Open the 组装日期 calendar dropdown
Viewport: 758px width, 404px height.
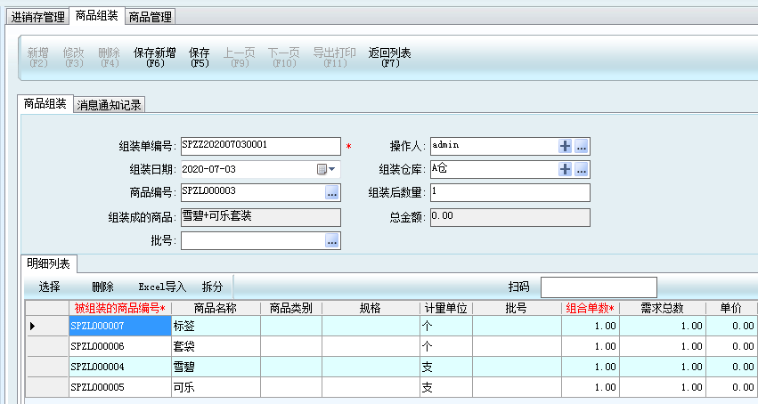pyautogui.click(x=326, y=169)
